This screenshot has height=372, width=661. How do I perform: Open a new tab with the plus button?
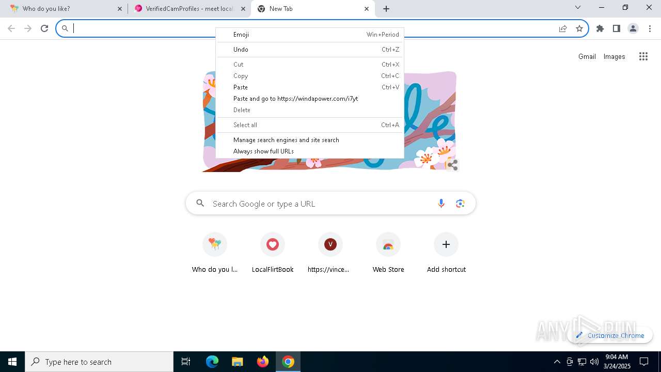[x=386, y=9]
